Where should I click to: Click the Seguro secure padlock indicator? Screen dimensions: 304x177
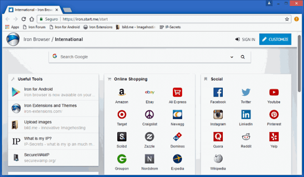click(49, 19)
